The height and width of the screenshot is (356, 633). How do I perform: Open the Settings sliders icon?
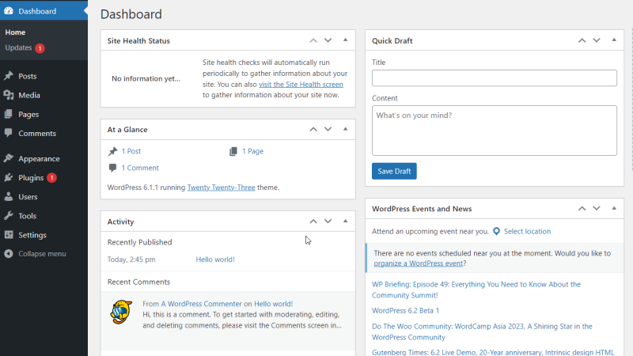pyautogui.click(x=9, y=234)
